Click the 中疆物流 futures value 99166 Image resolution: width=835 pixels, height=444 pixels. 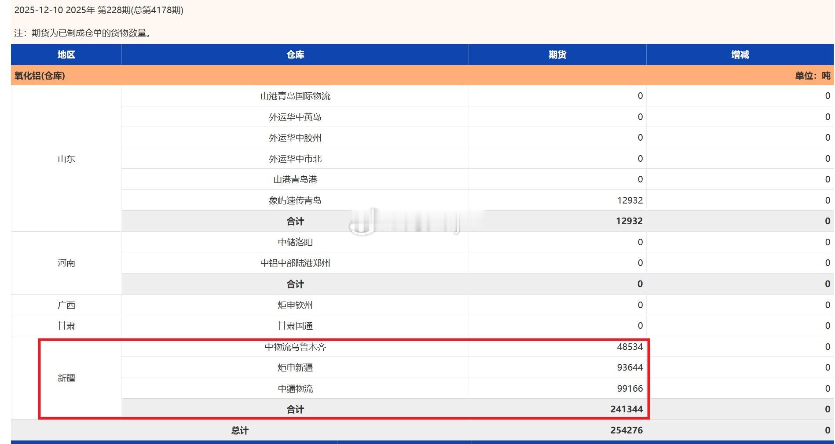pos(630,389)
